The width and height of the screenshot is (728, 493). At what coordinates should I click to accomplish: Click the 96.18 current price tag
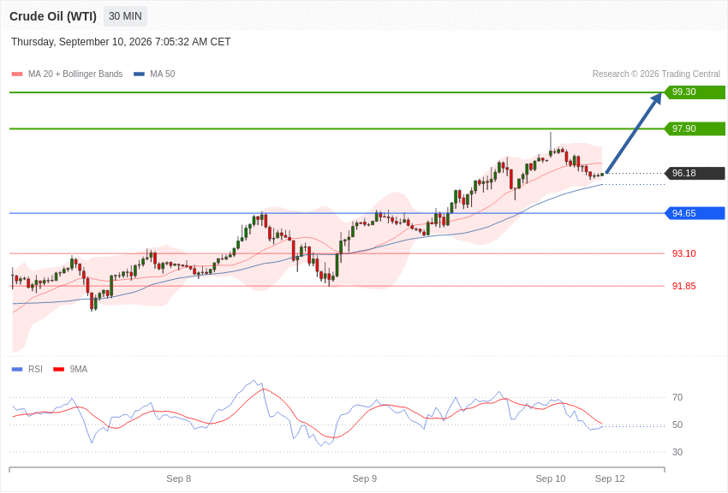click(695, 173)
